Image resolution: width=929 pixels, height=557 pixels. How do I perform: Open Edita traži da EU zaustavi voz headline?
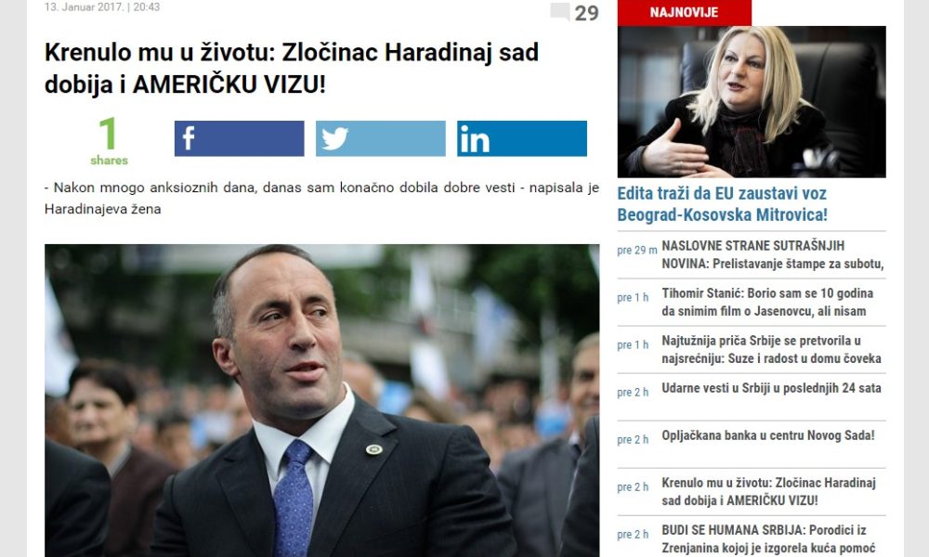point(722,203)
